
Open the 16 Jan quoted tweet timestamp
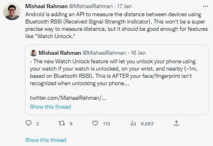tap(138, 53)
